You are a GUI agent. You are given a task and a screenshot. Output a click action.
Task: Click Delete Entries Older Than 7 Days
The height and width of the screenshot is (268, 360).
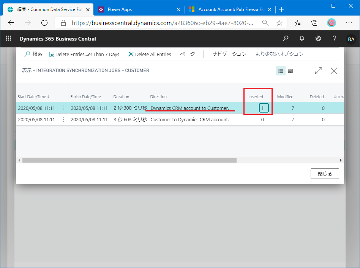pos(84,55)
